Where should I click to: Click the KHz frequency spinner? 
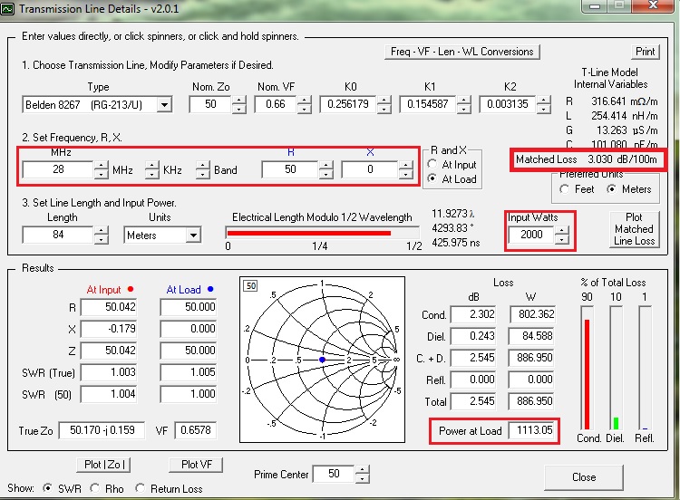point(151,169)
